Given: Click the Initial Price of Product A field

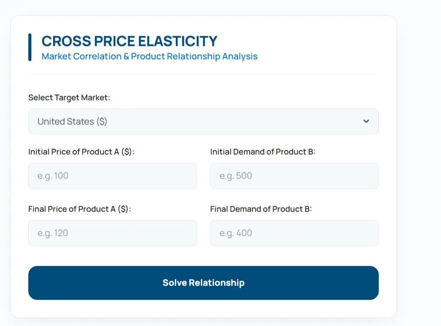Looking at the screenshot, I should point(113,176).
